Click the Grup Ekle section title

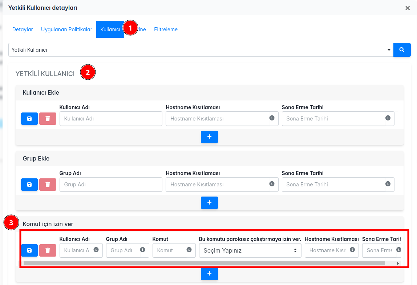(36, 158)
